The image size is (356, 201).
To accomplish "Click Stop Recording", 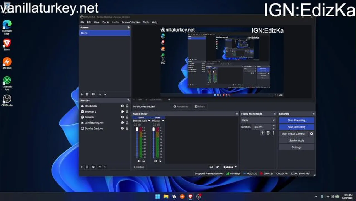I will (x=297, y=127).
